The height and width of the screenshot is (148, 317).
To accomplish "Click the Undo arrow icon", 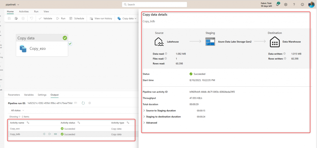I will (31, 19).
